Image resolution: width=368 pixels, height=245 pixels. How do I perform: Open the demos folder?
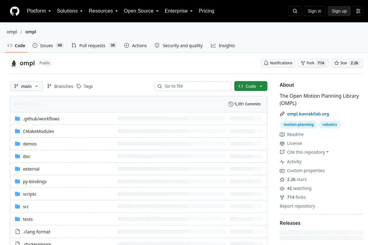[30, 144]
